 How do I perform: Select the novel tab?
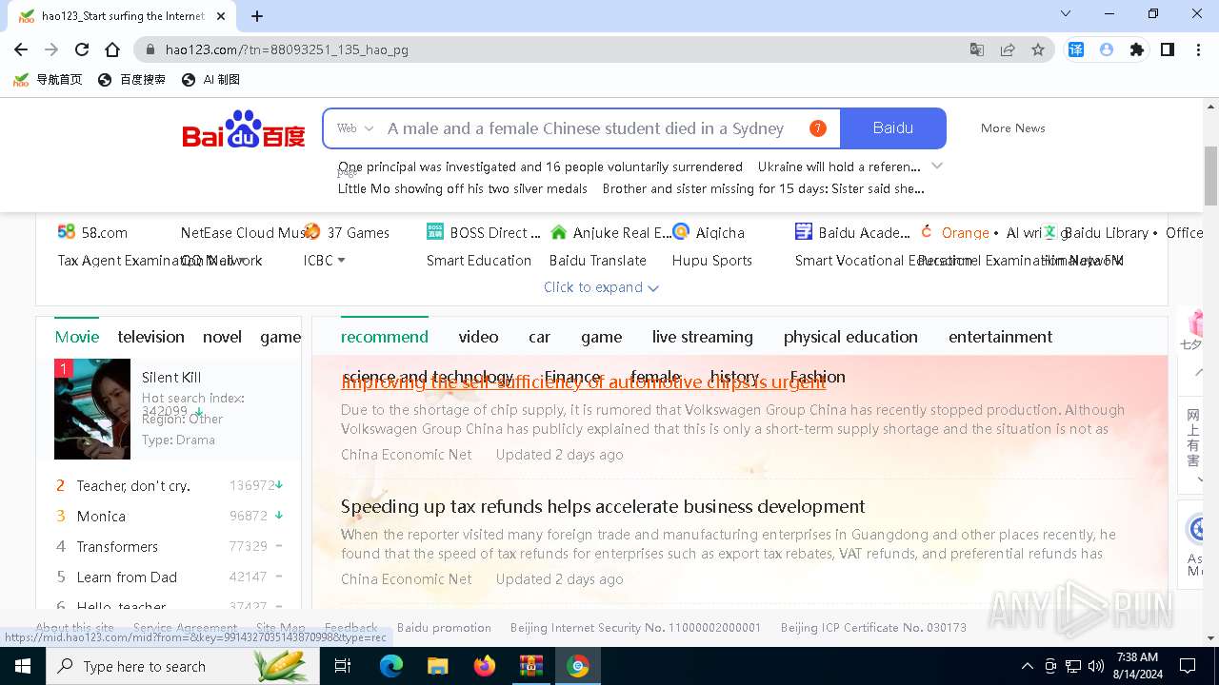pyautogui.click(x=222, y=337)
